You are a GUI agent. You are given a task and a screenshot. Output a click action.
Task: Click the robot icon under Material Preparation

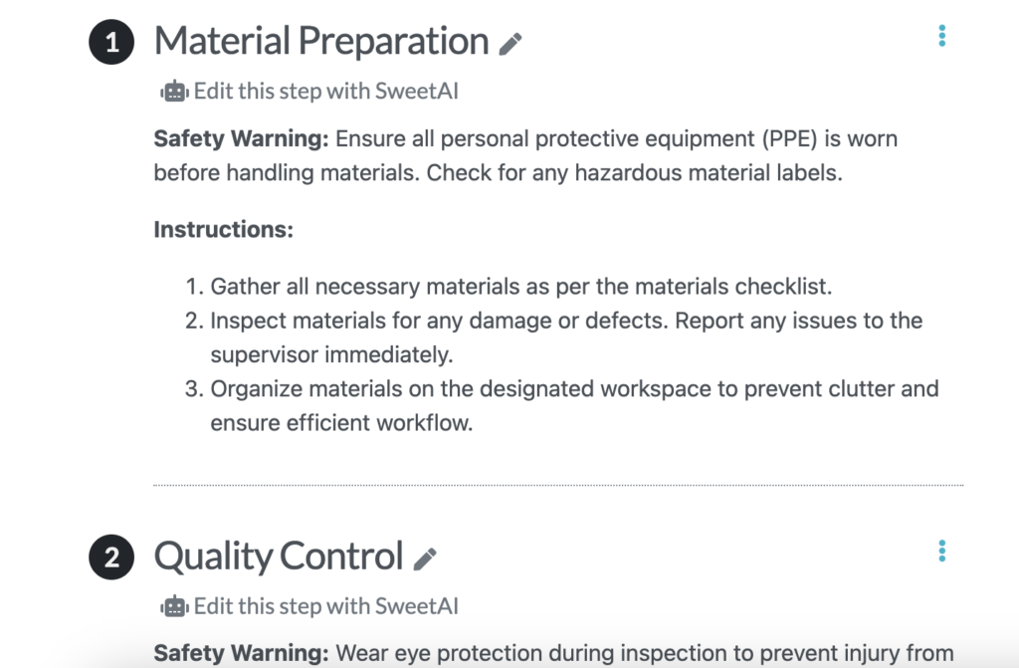click(174, 91)
